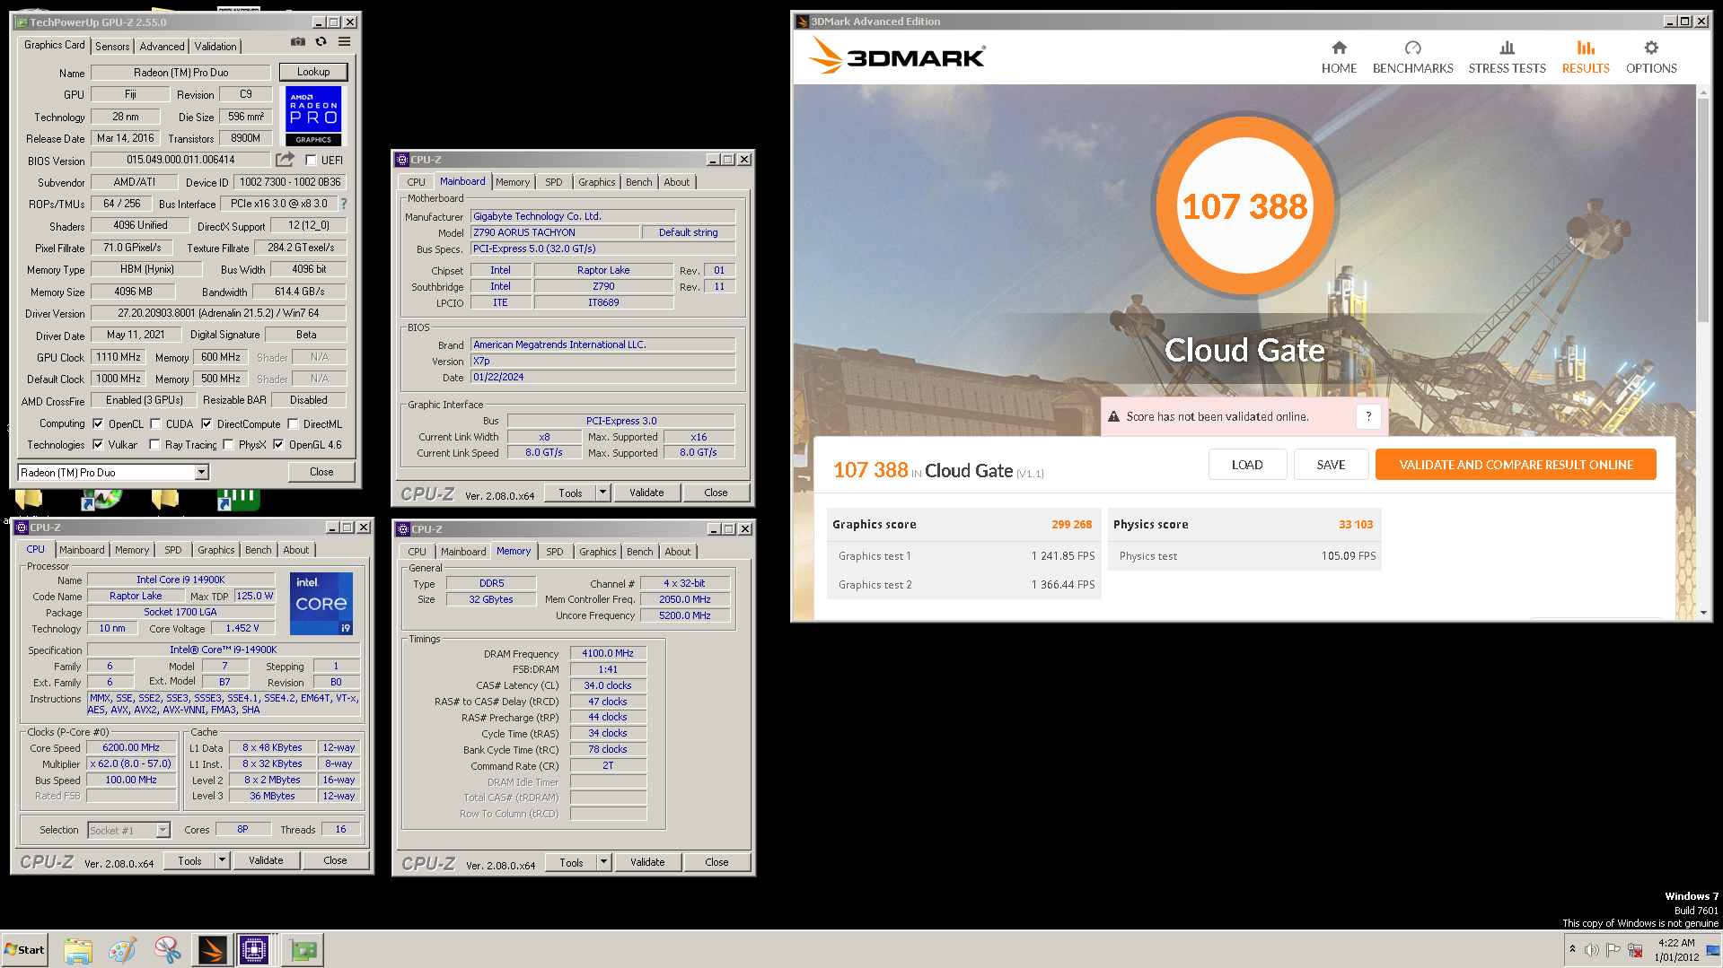Click the Tools button in the Memory CPU-Z window

point(571,862)
